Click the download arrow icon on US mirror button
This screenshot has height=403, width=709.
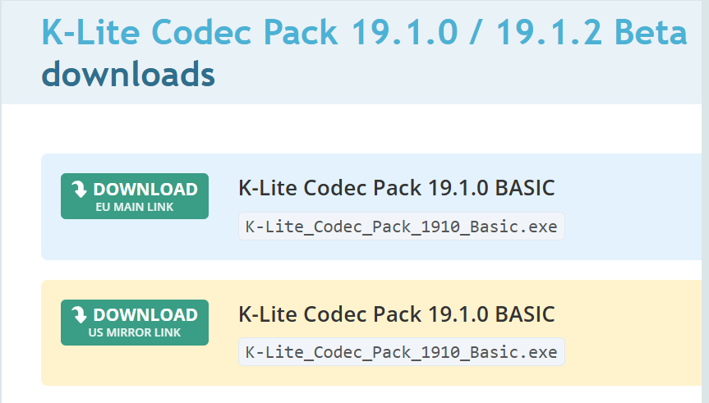point(79,315)
